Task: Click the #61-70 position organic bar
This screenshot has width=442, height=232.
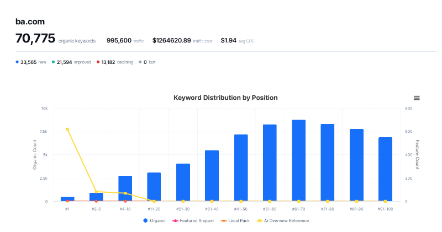Action: click(298, 161)
